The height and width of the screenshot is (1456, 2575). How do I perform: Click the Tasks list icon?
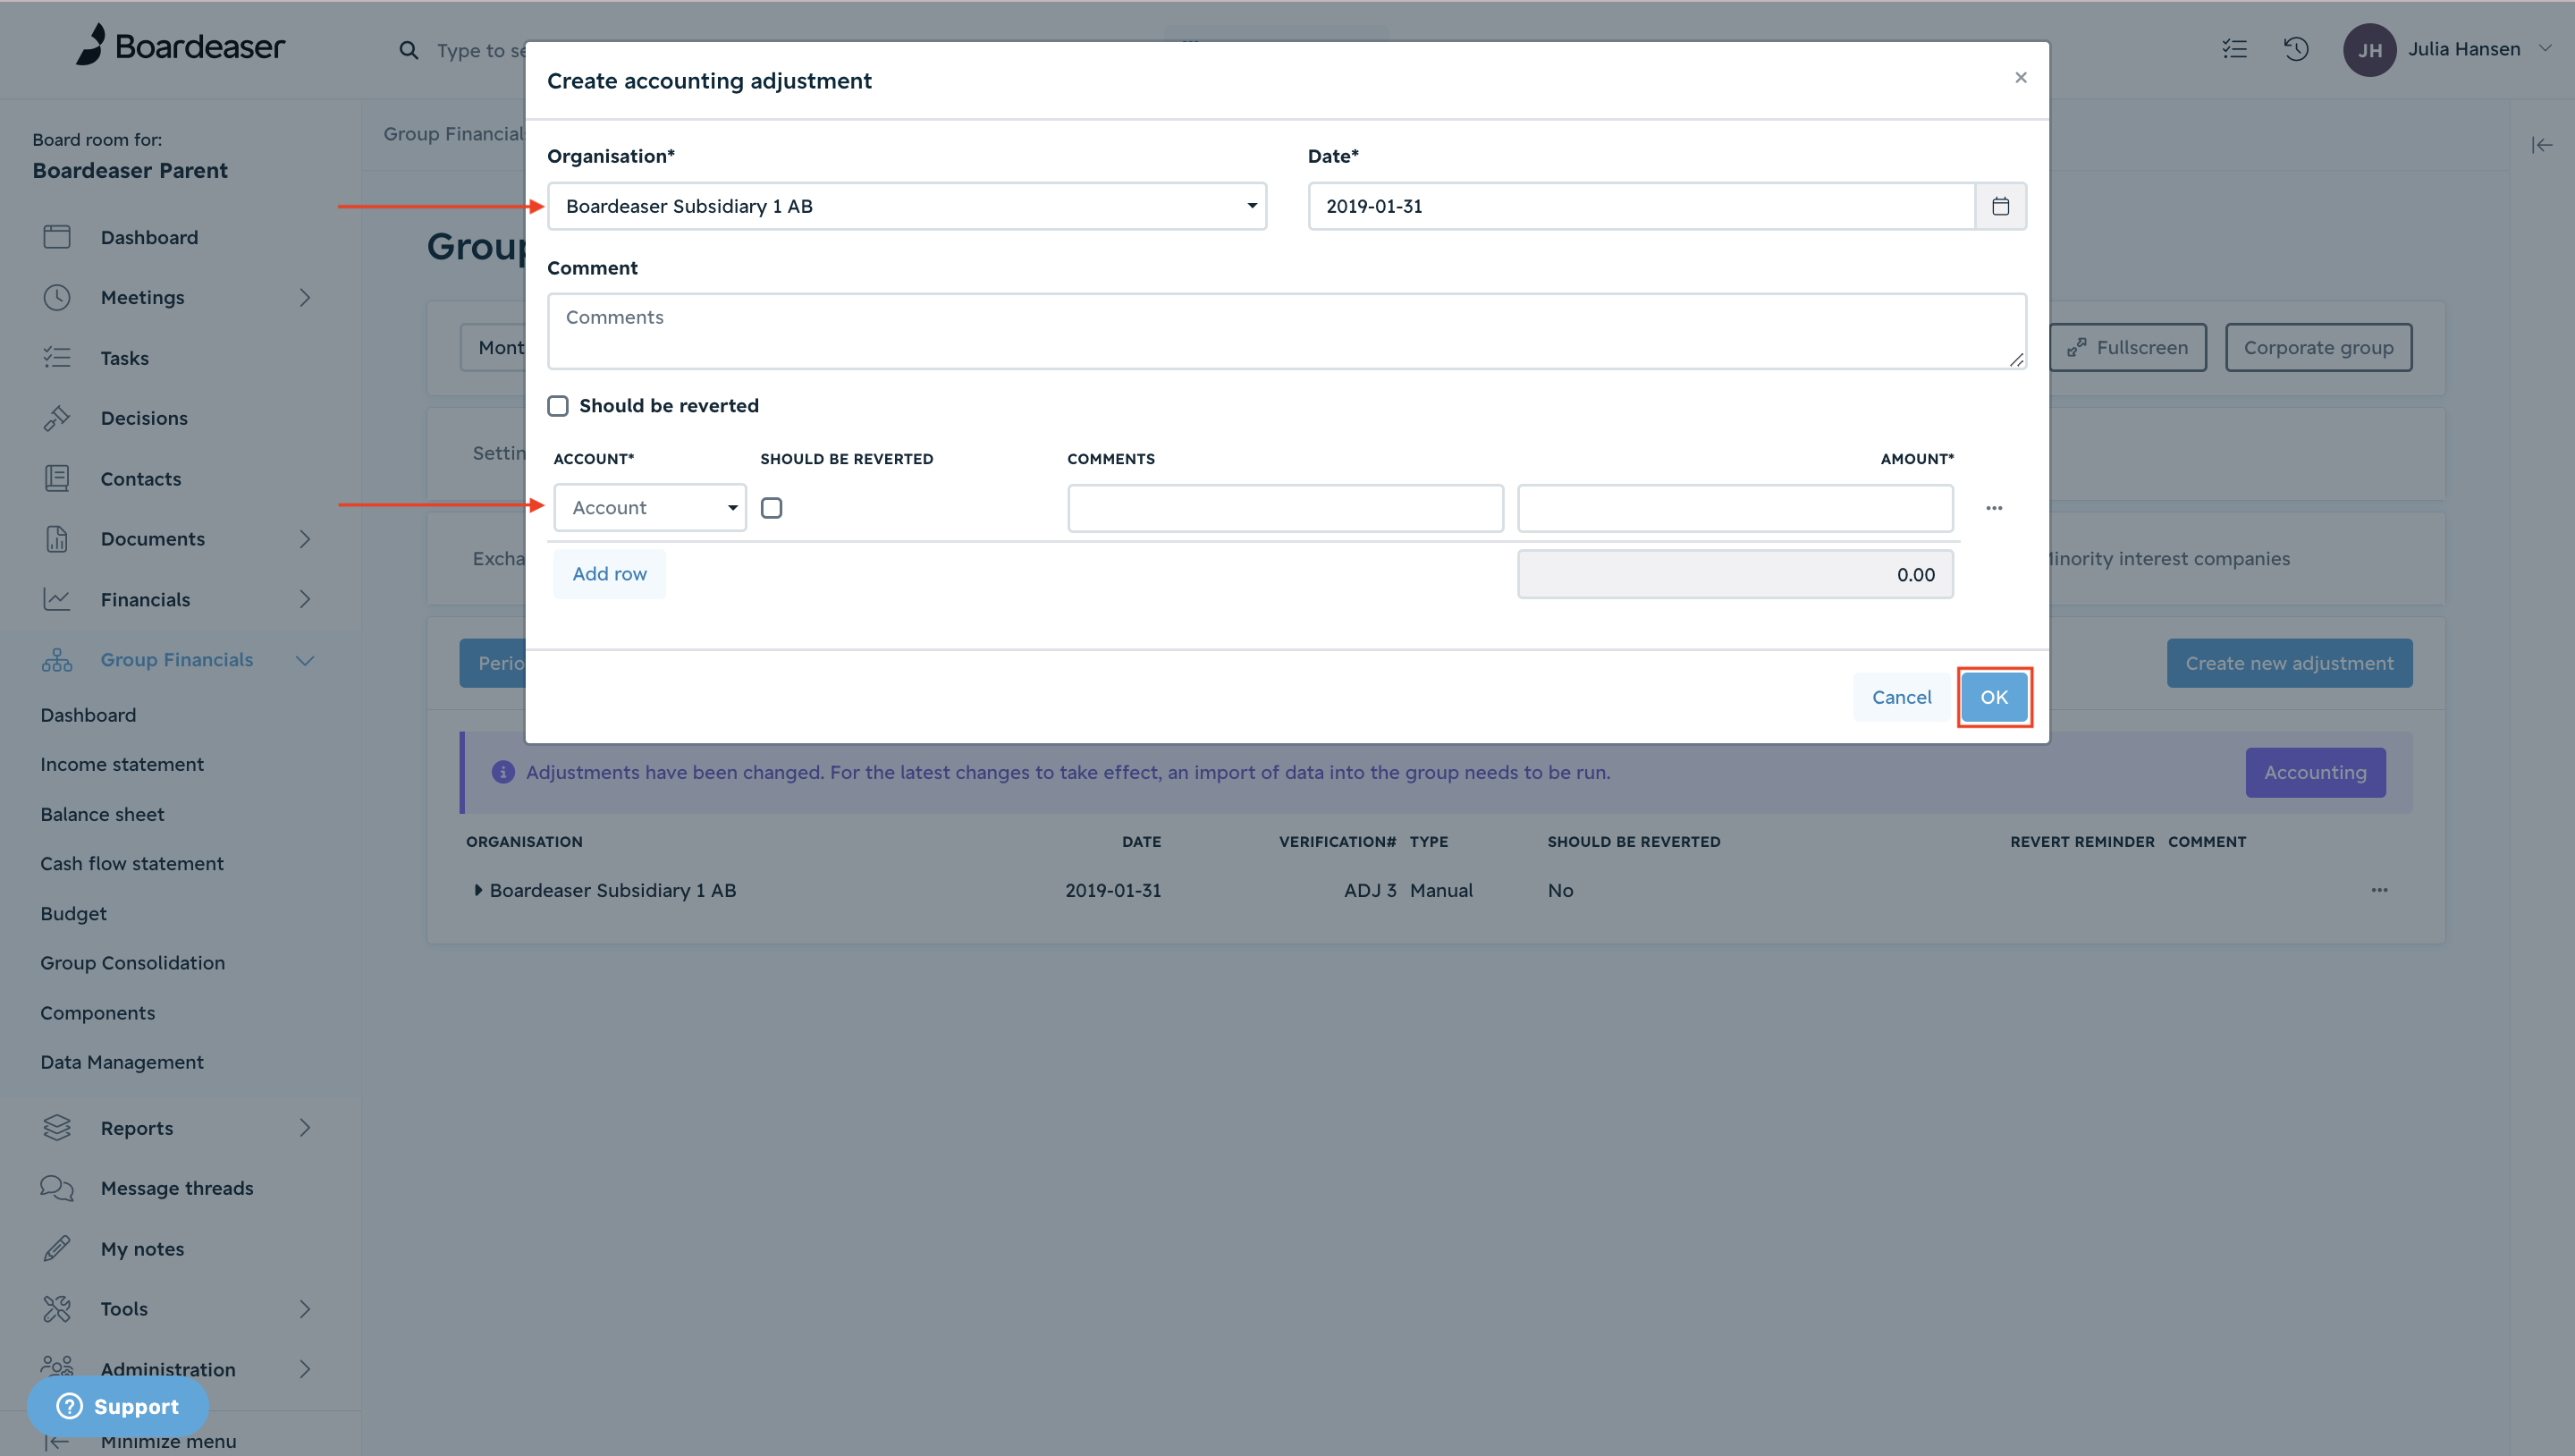click(57, 358)
